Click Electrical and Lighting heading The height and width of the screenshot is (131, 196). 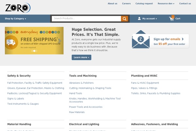click(x=84, y=124)
